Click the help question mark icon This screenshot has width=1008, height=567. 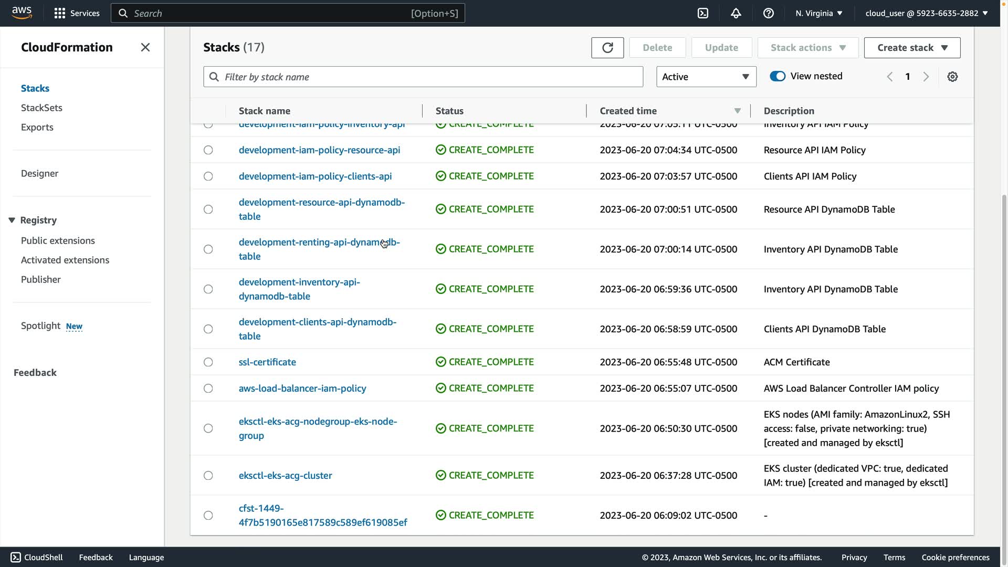coord(768,13)
